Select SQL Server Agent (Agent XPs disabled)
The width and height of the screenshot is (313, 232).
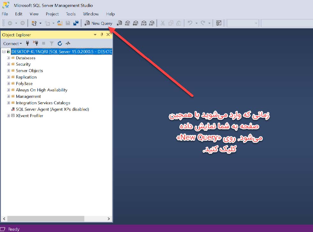pos(52,109)
